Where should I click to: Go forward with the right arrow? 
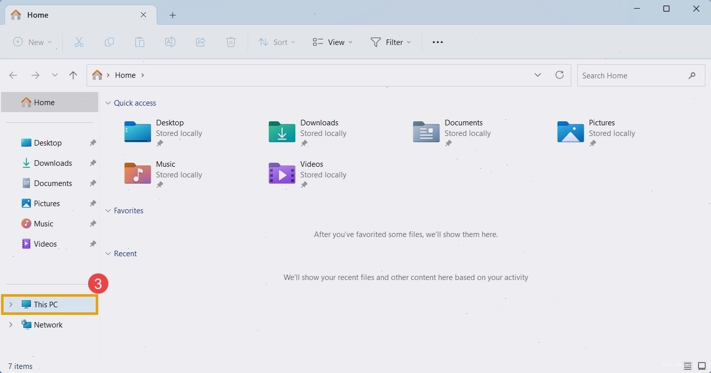click(35, 75)
